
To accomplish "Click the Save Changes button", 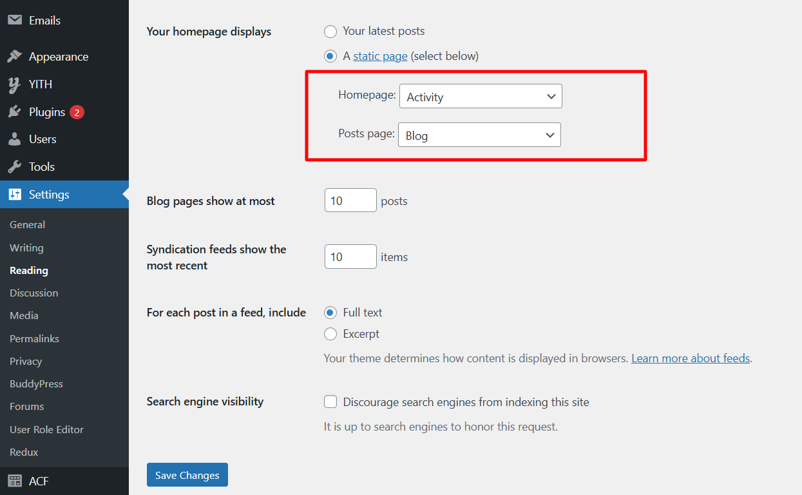I will click(187, 475).
